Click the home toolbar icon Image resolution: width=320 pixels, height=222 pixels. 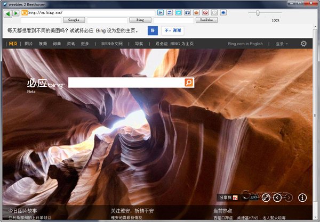(x=196, y=13)
